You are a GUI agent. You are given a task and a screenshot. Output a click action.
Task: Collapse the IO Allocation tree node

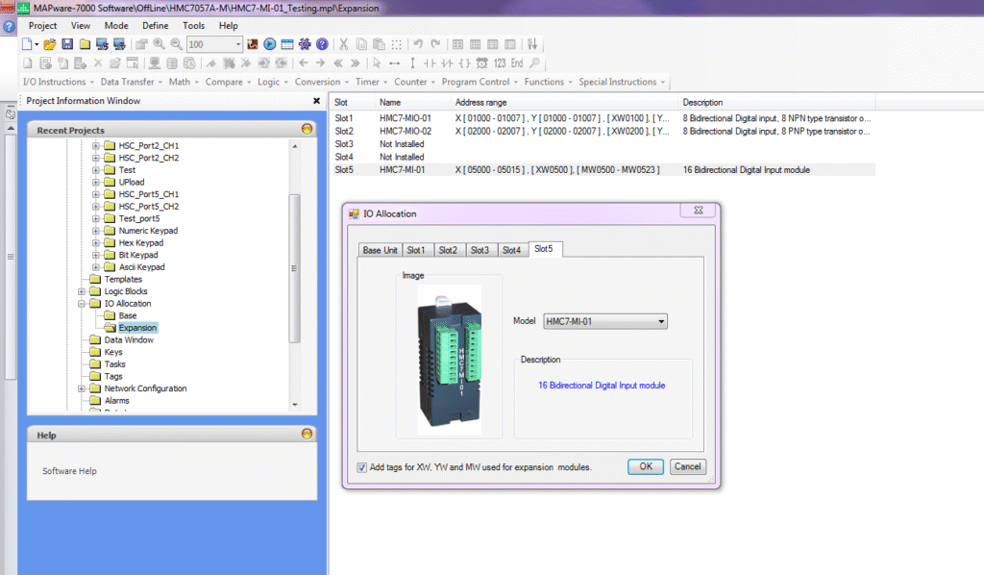[x=82, y=303]
